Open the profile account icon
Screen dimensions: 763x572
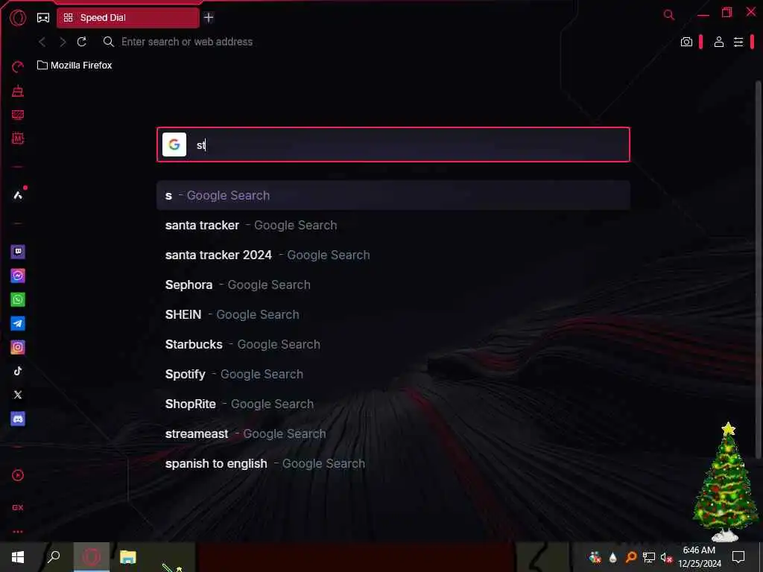719,42
